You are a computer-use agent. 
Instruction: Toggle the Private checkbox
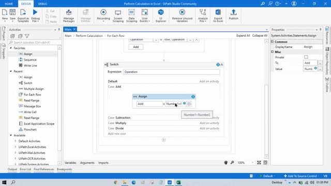coord(306,57)
